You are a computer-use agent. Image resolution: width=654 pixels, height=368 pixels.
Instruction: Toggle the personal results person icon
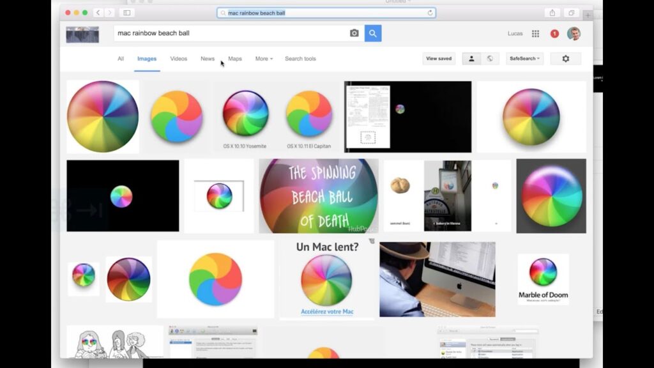[x=471, y=58]
